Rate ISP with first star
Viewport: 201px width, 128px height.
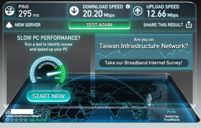7,120
